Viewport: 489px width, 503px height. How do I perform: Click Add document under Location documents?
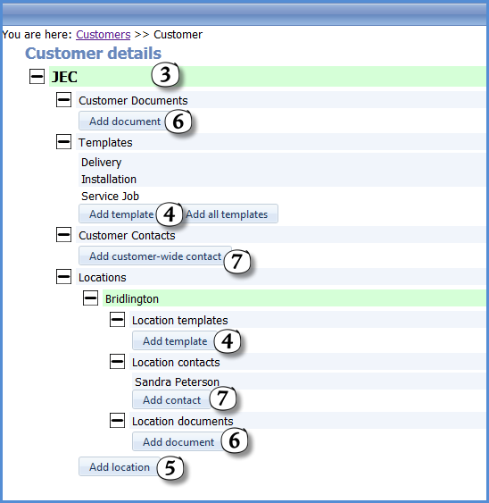(x=178, y=441)
